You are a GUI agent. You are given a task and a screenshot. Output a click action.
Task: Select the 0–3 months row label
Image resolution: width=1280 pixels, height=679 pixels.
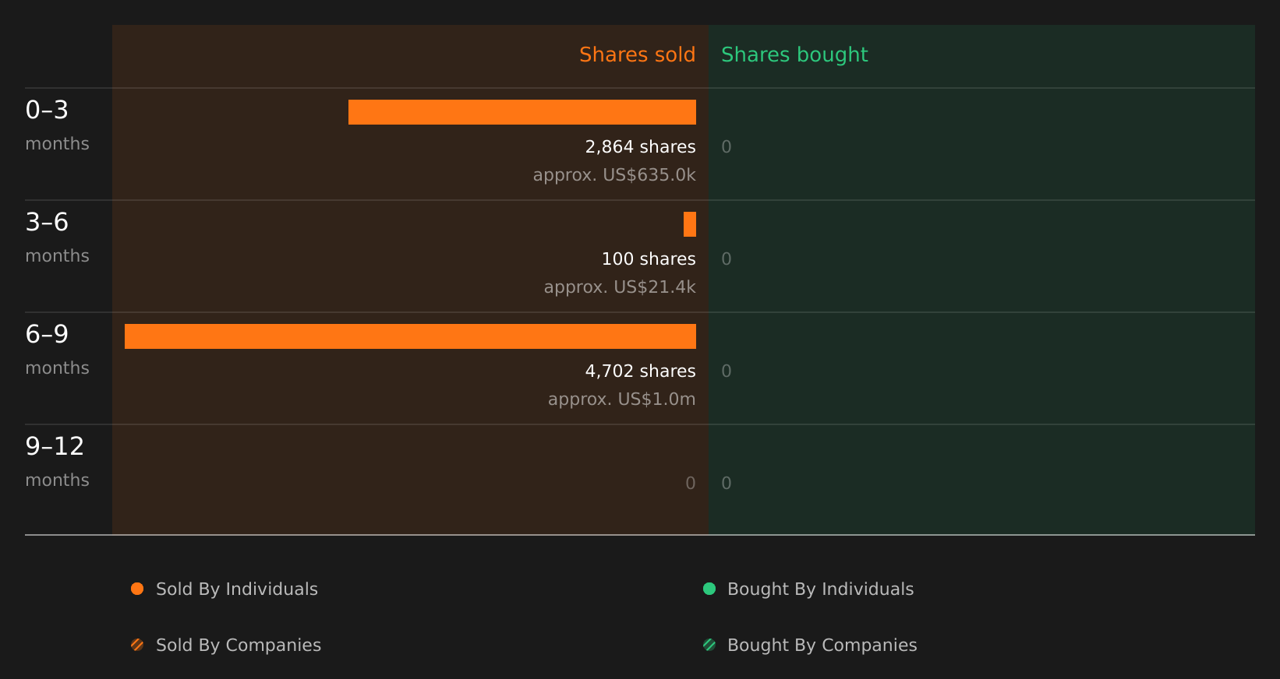(57, 125)
